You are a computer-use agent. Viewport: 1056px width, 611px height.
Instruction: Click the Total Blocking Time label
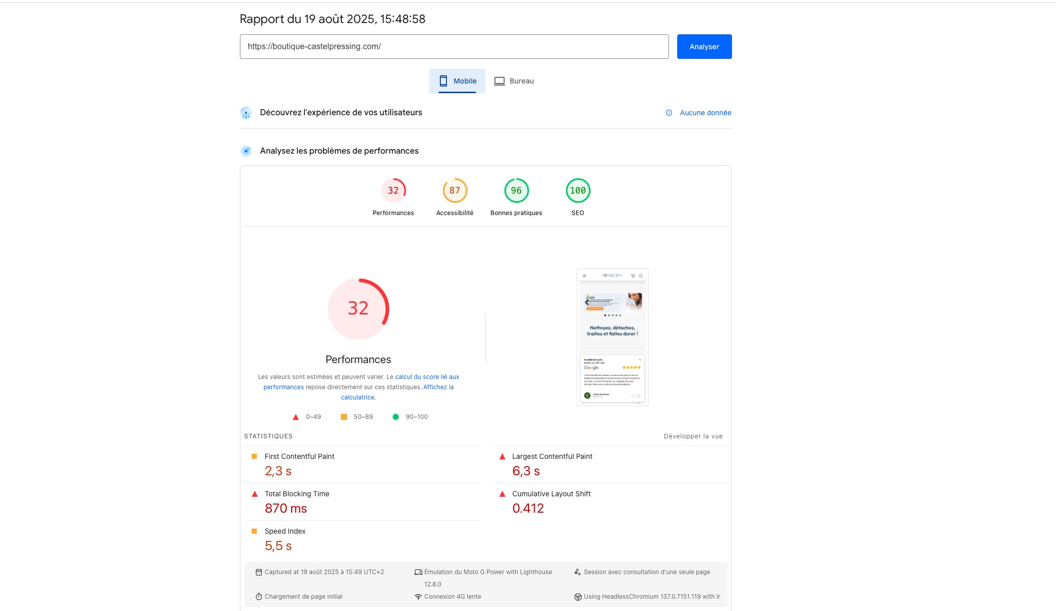297,494
